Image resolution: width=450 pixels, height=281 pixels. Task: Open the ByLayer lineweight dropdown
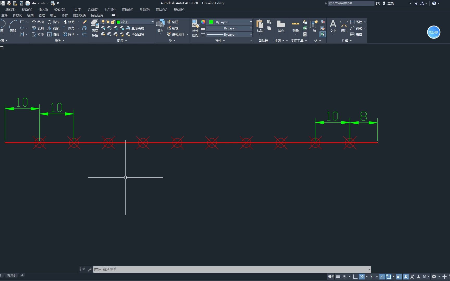229,28
